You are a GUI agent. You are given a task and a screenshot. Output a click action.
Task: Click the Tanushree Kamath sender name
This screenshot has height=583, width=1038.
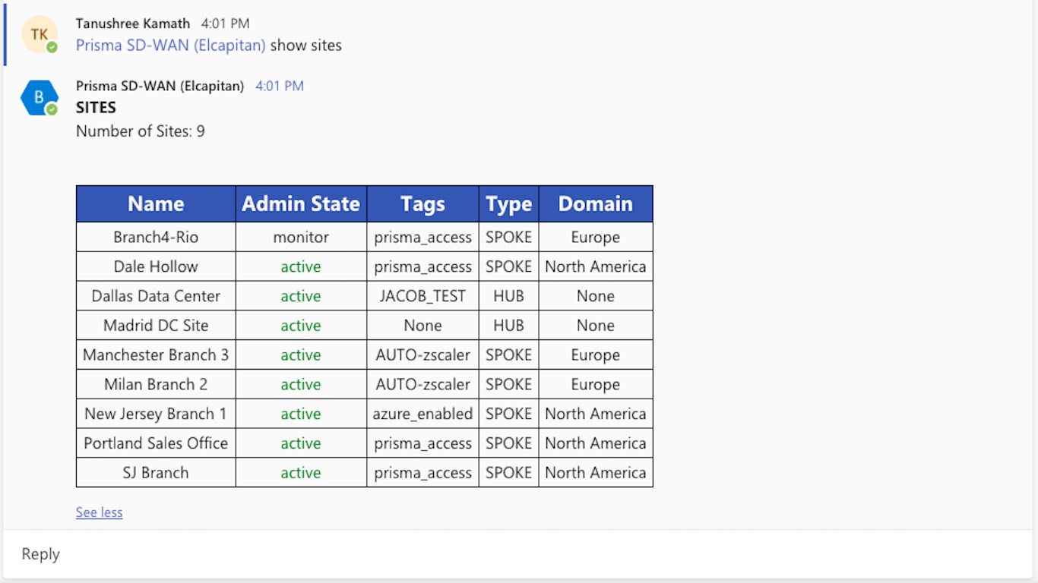click(133, 24)
